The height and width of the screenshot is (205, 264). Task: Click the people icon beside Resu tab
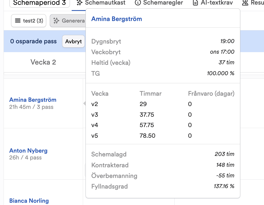245,3
